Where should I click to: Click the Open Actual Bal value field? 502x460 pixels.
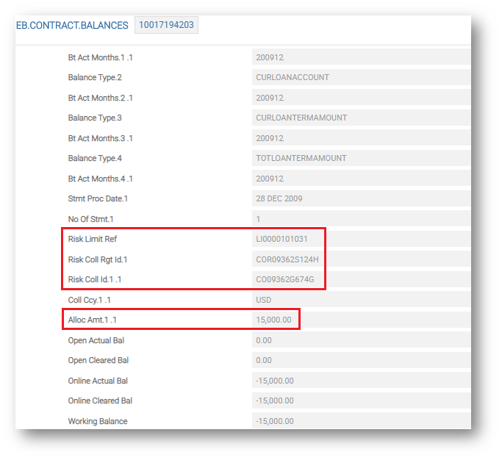(360, 340)
